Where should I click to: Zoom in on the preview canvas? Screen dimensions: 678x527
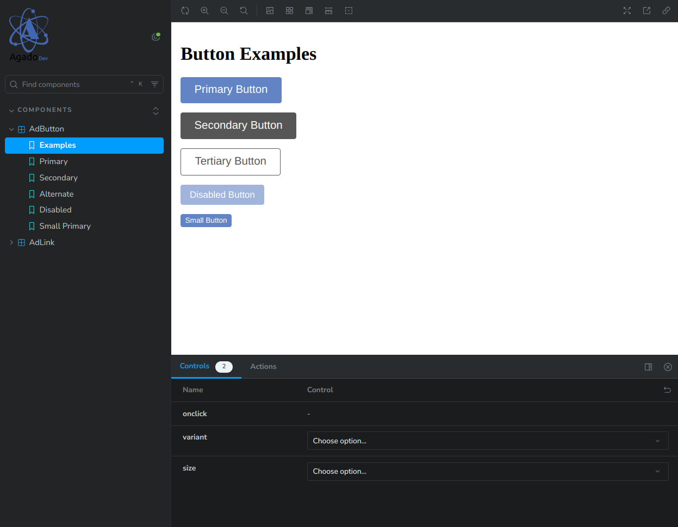[x=204, y=10]
